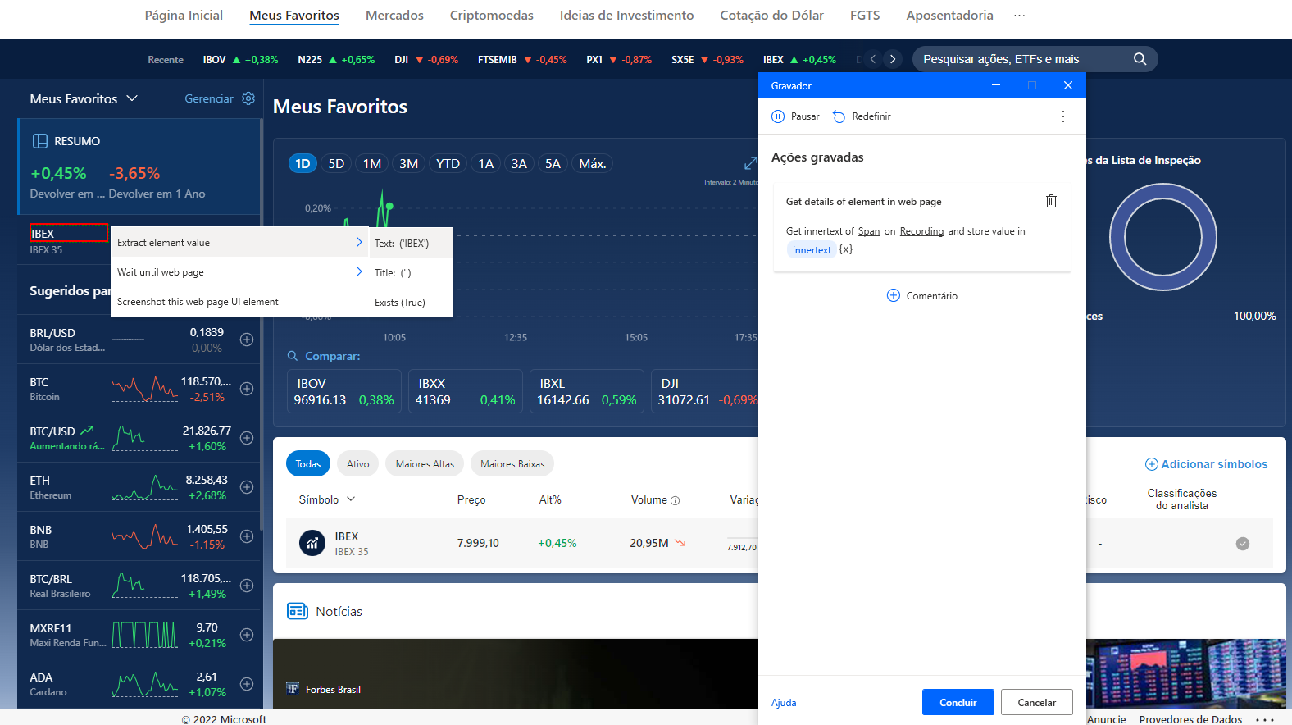
Task: Select the 1D chart range
Action: (303, 163)
